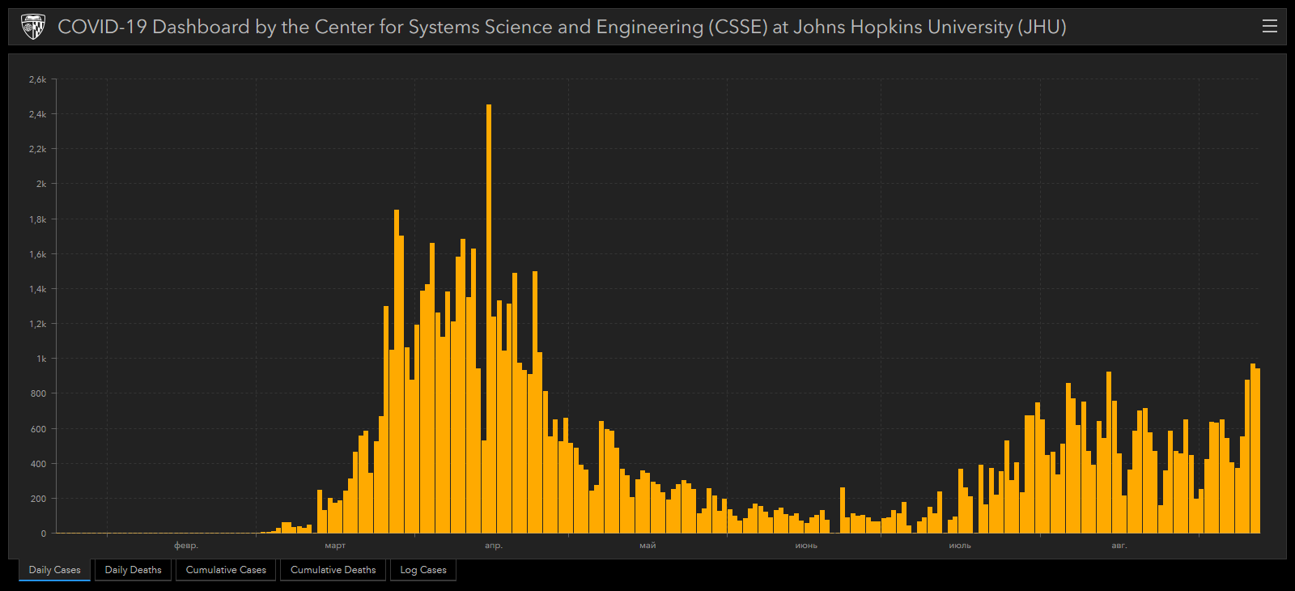Click the 'июль' x-axis label

point(960,546)
